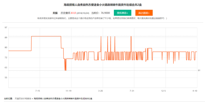Click the product title at the top

pos(102,5)
